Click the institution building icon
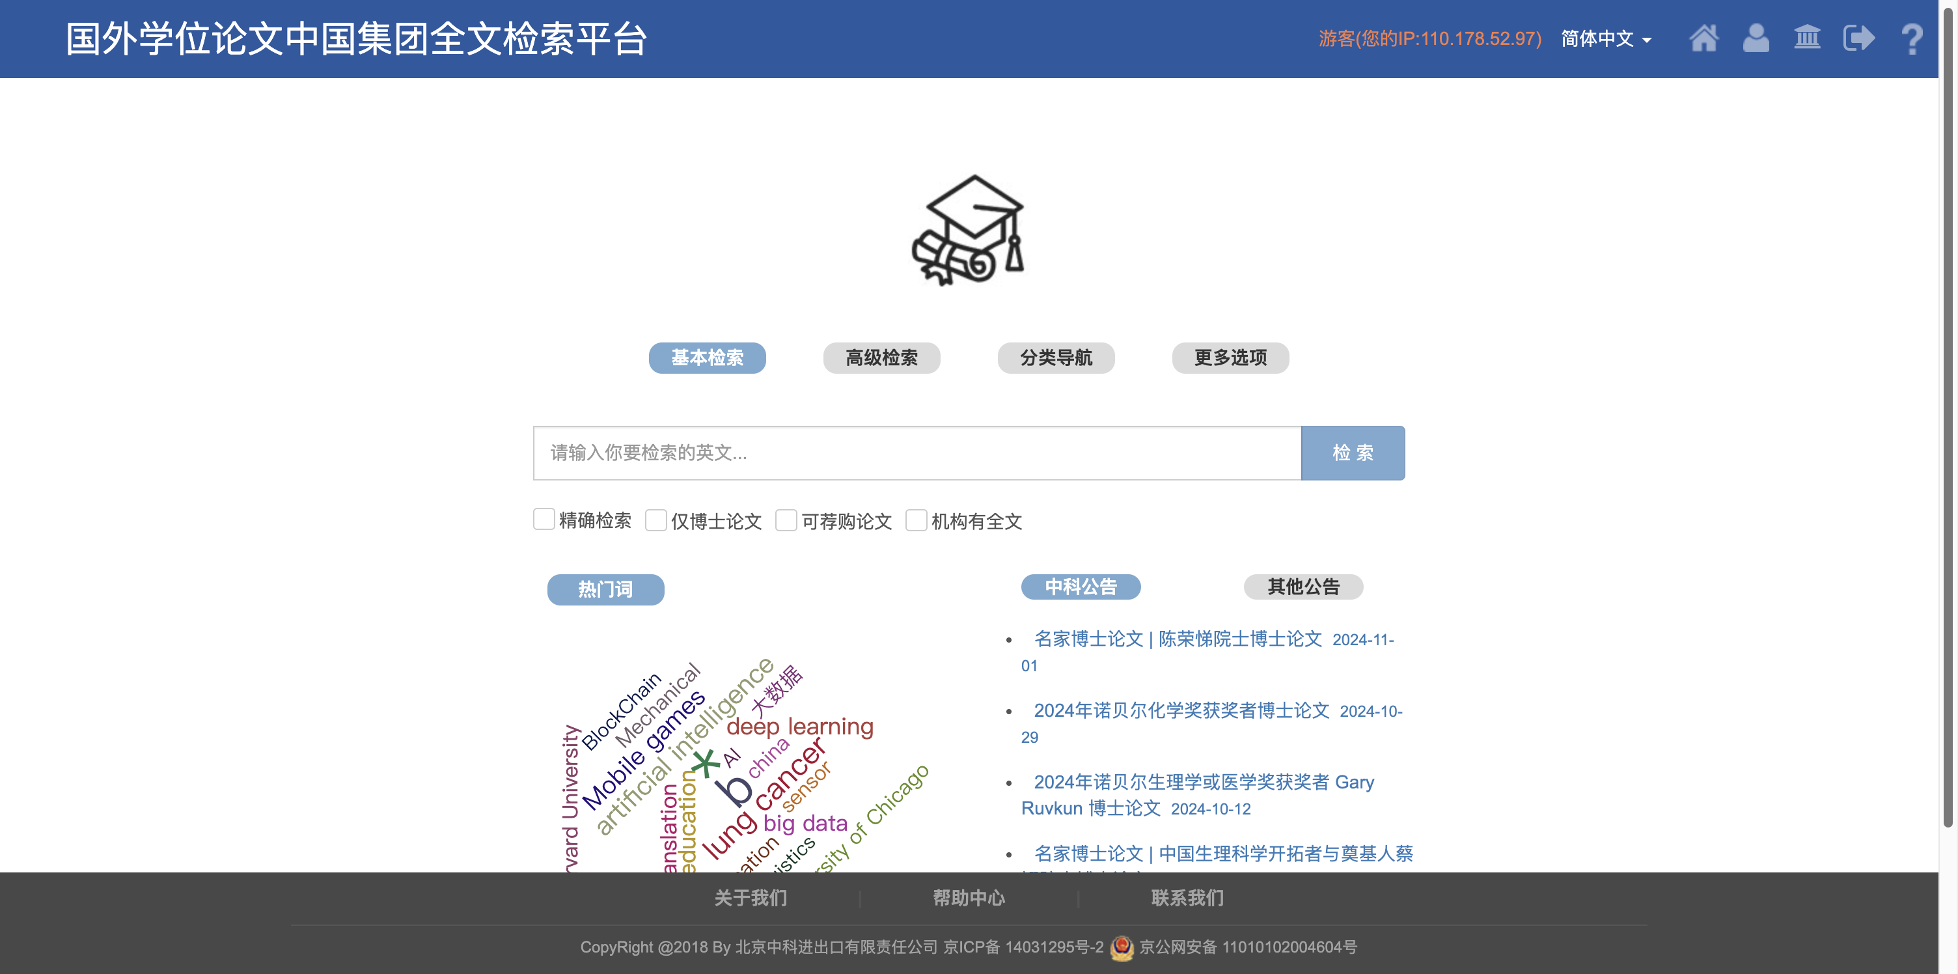The image size is (1958, 974). pos(1807,38)
